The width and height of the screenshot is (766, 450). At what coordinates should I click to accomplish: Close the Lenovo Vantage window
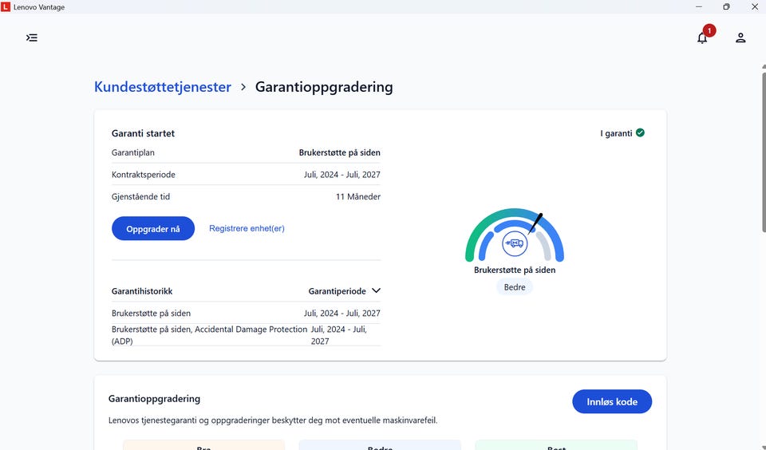point(754,7)
